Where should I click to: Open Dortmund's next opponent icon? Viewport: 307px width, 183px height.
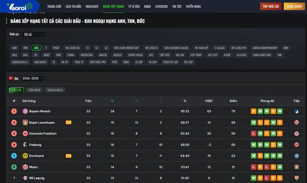pos(296,156)
